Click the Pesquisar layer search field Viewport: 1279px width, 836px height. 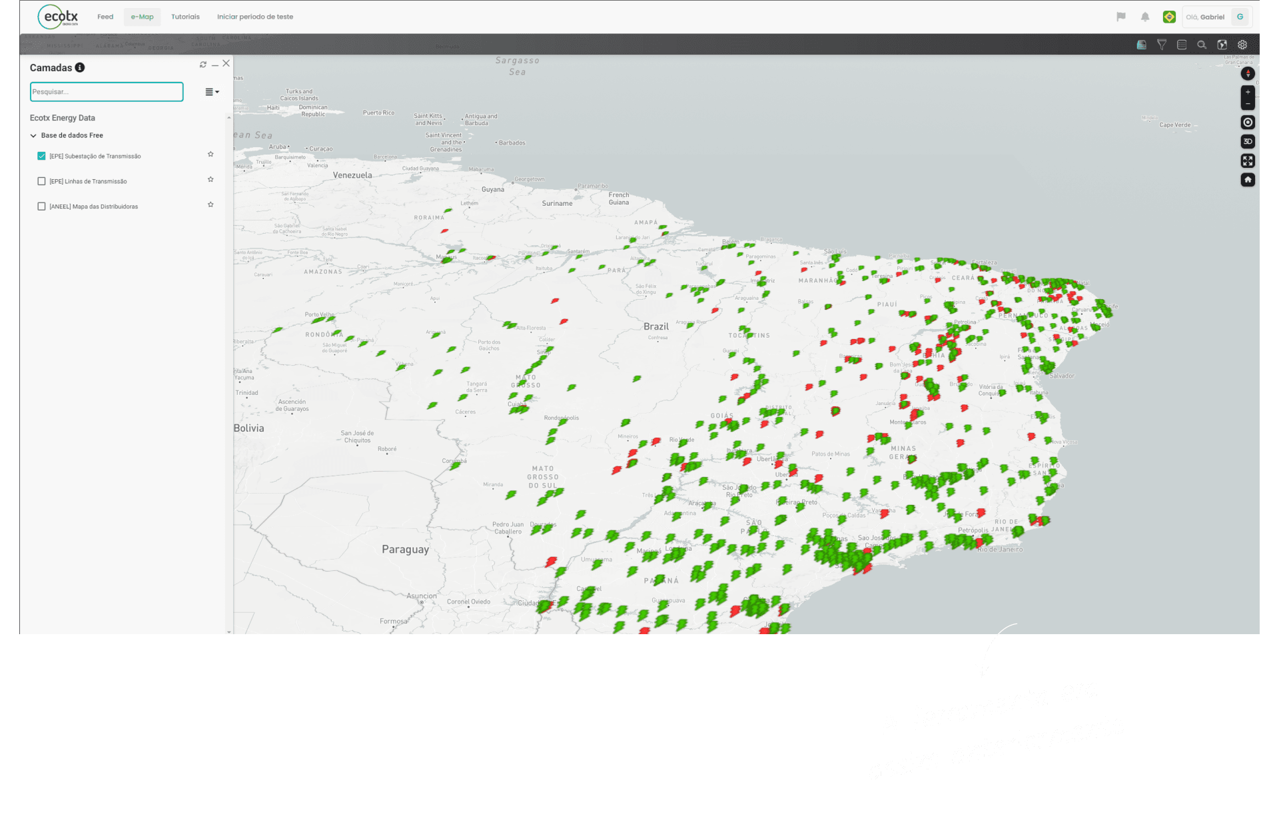coord(107,92)
